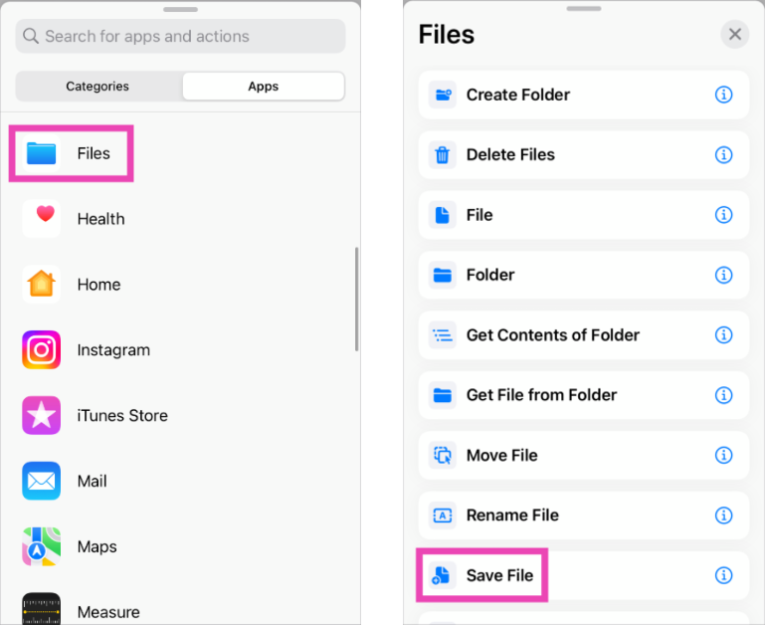Click the search for apps and actions field
This screenshot has height=625, width=765.
point(180,37)
